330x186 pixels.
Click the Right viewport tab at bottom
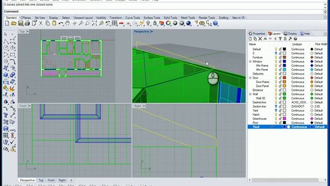pyautogui.click(x=62, y=180)
